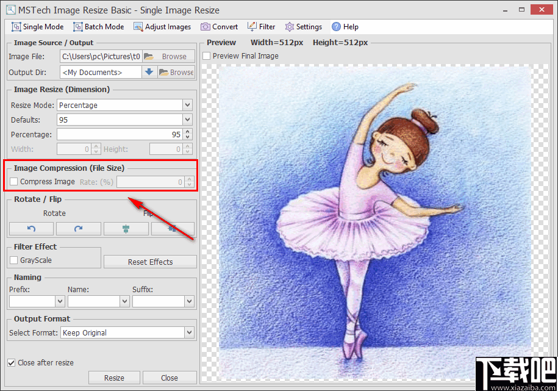Rotate the image counterclockwise
Screen dimensions: 558x391
[31, 228]
